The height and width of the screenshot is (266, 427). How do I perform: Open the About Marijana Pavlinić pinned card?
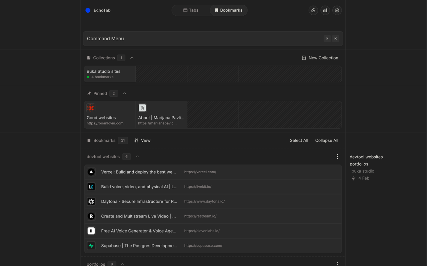(161, 115)
